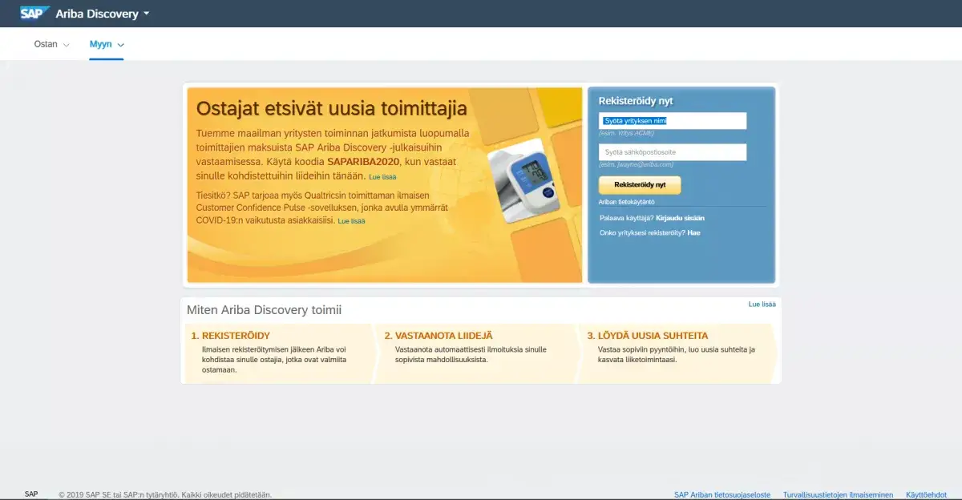
Task: Click the Hae link for registered companies
Action: pos(693,232)
